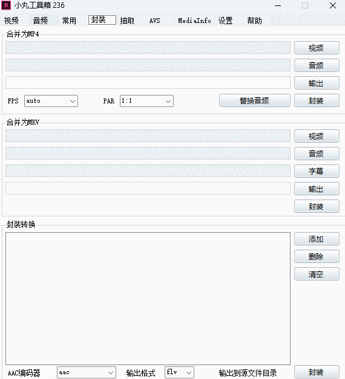Click 输出 button in 合并为MKV group
Viewport: 345px width, 379px height.
(317, 189)
